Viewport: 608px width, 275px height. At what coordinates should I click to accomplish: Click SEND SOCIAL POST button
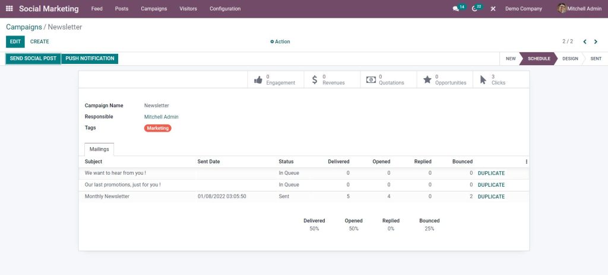(x=33, y=59)
